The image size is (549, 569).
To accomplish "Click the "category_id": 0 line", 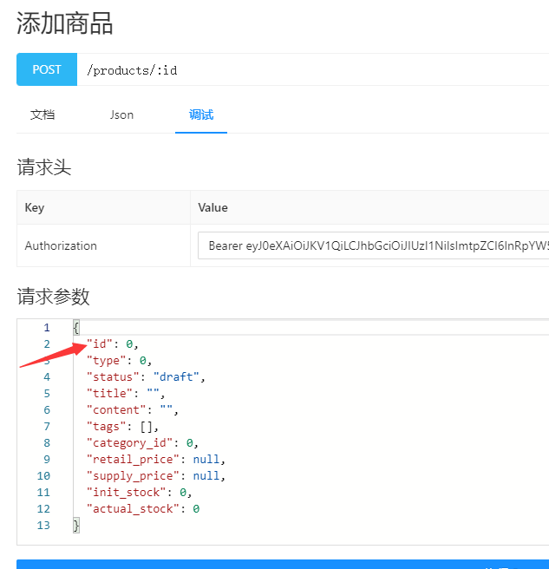I will [x=142, y=442].
